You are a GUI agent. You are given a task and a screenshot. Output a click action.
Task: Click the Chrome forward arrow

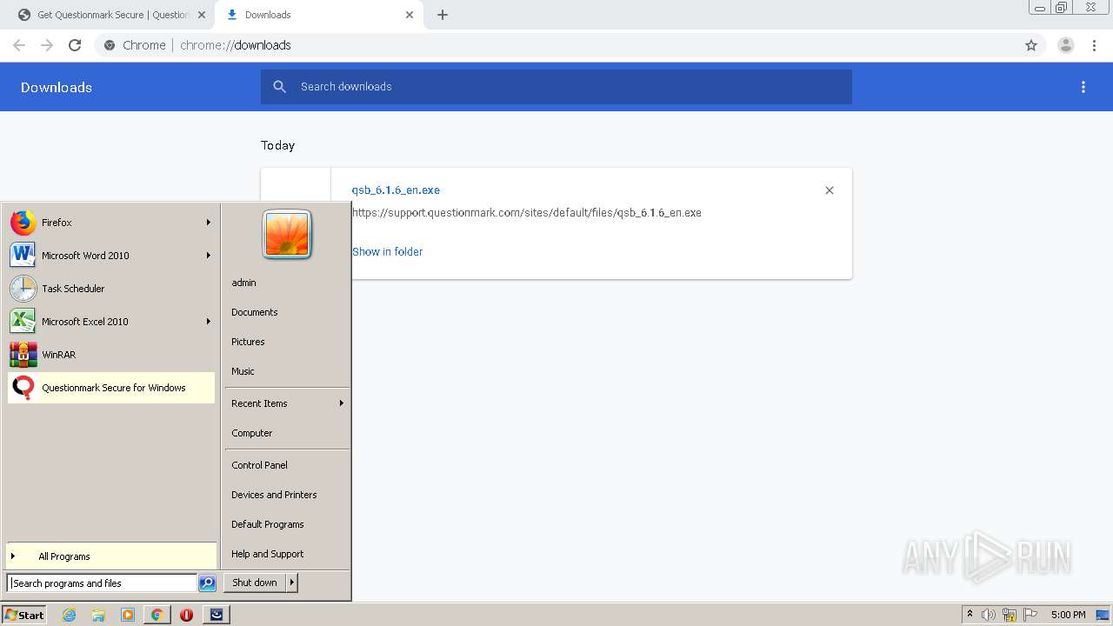point(47,45)
